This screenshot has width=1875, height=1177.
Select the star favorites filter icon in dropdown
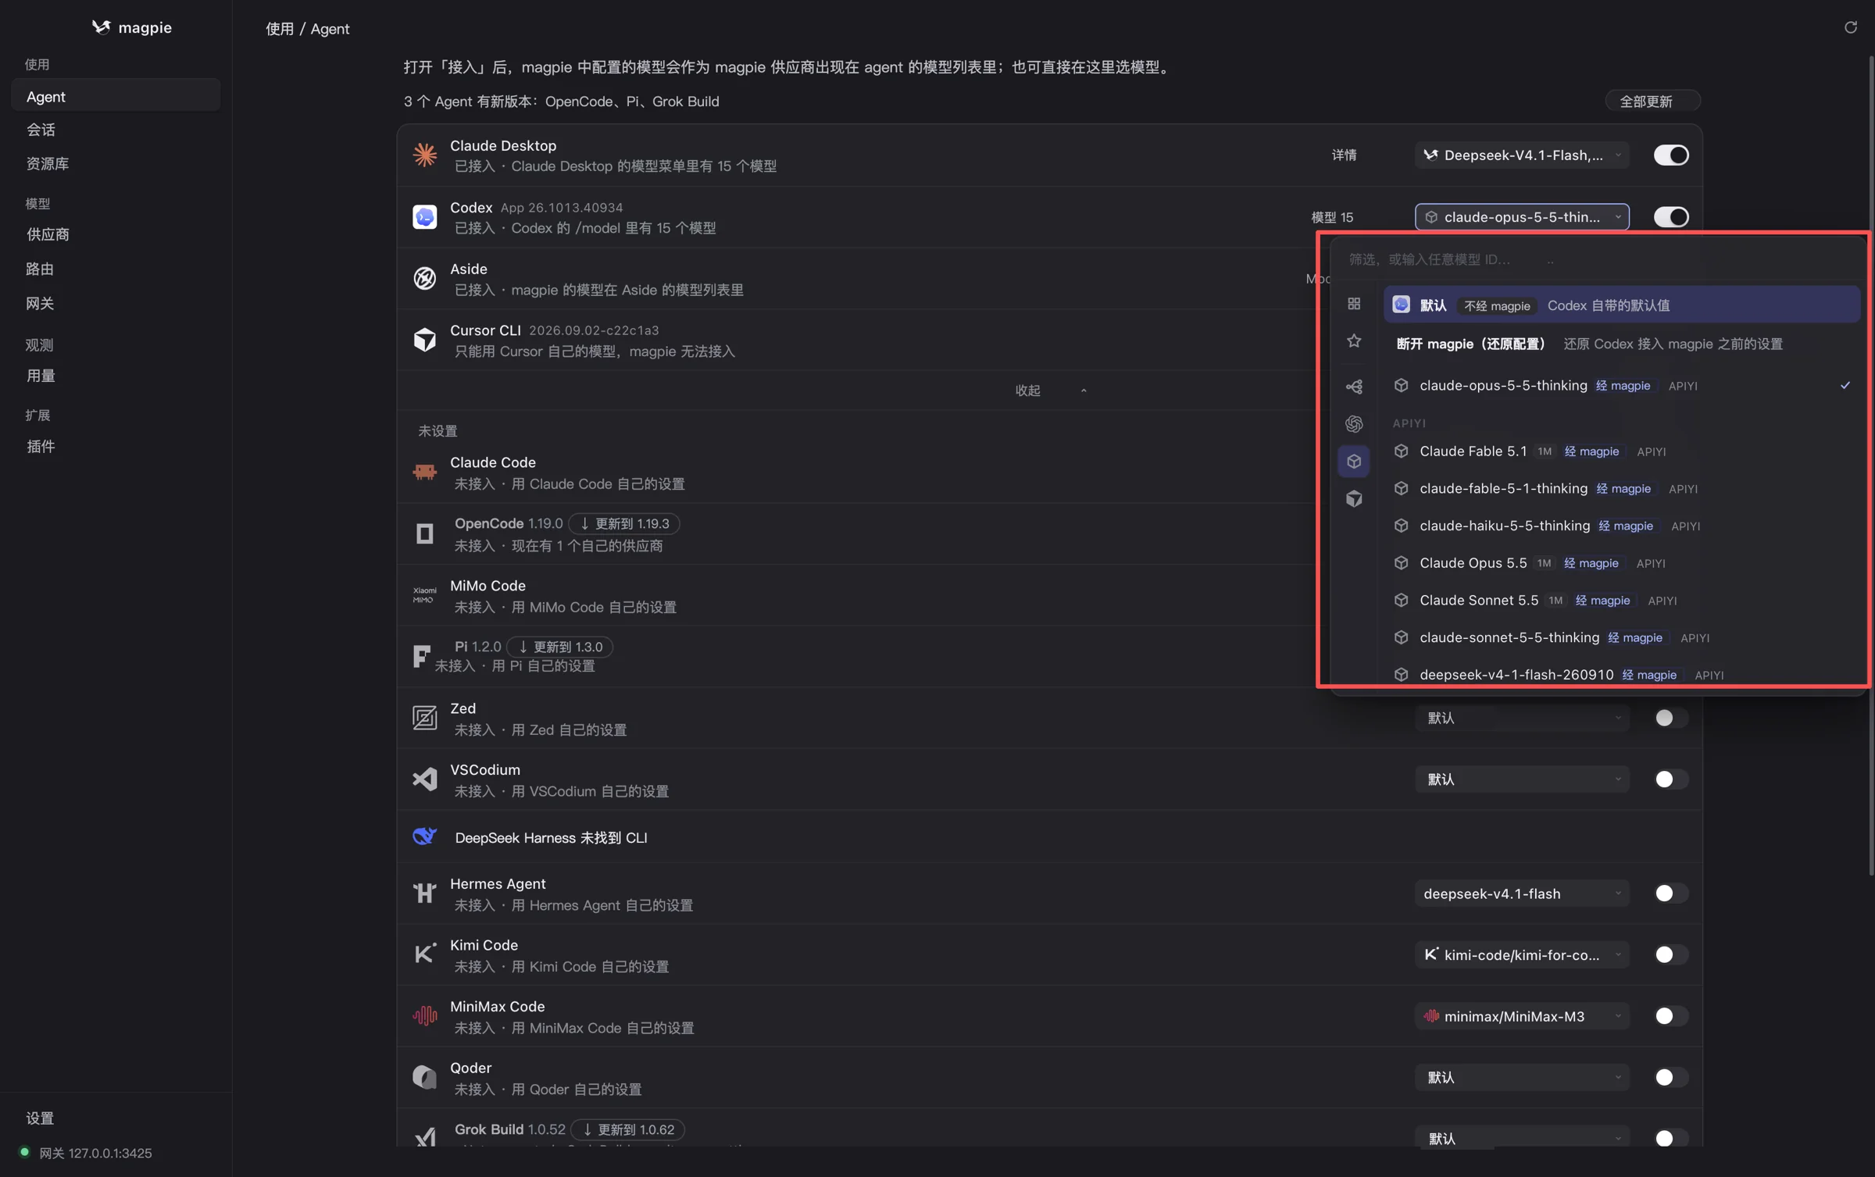(x=1354, y=341)
